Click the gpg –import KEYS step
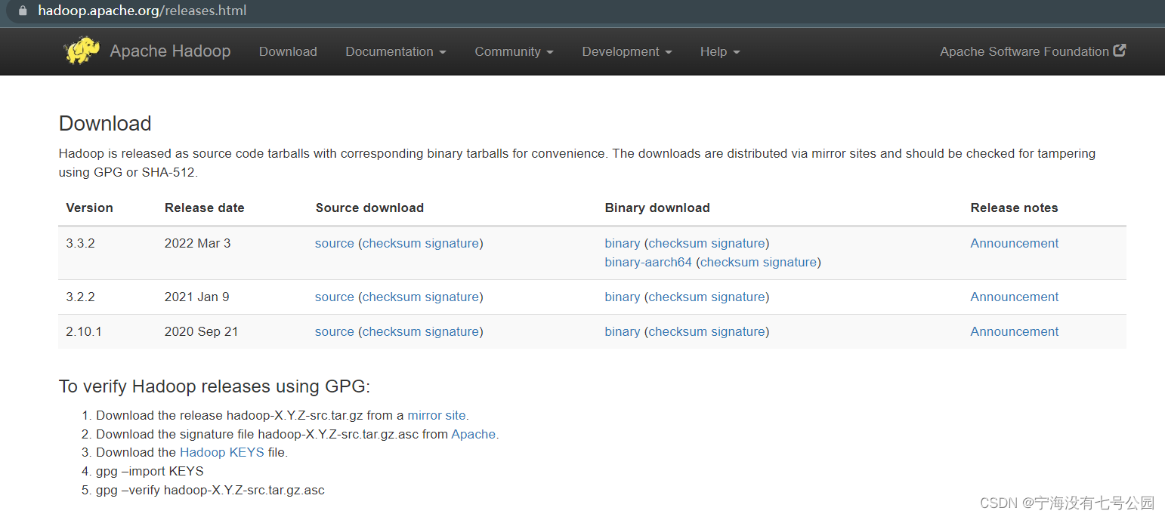This screenshot has height=517, width=1165. tap(150, 471)
